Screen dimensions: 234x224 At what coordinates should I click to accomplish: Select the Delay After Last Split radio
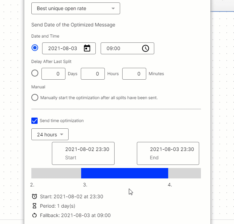[x=35, y=73]
